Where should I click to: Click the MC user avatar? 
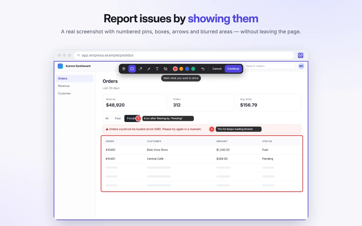[301, 66]
